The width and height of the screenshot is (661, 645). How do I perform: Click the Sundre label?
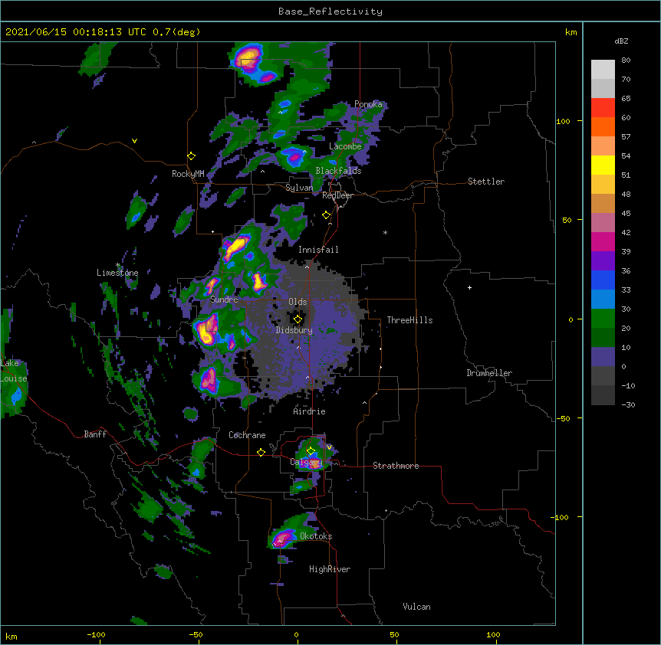(x=224, y=300)
